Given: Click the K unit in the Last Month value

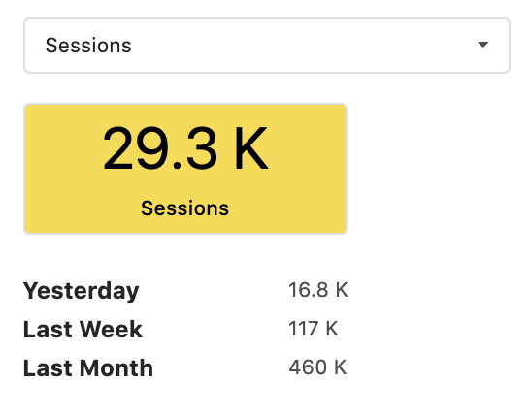Looking at the screenshot, I should (x=341, y=367).
